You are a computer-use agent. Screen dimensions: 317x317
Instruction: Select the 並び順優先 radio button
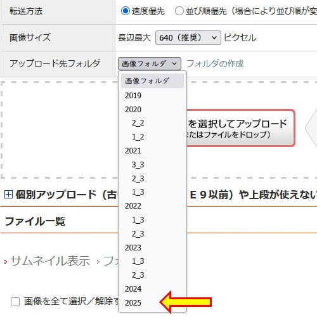(x=179, y=11)
